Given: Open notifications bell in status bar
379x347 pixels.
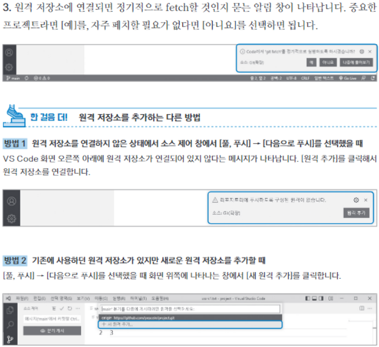Looking at the screenshot, I should point(372,78).
